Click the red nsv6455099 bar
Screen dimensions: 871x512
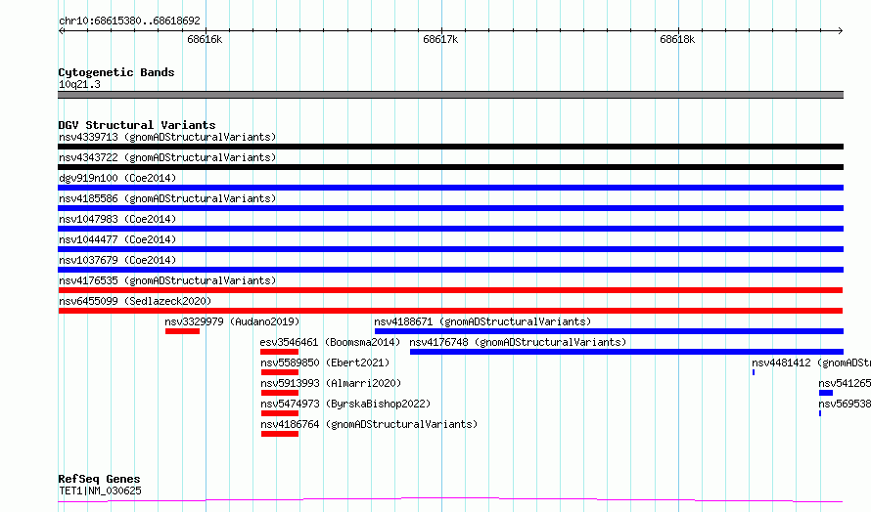pos(450,311)
